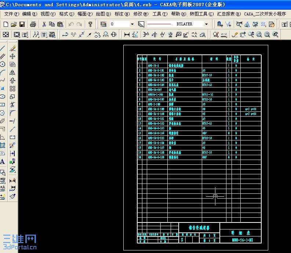The image size is (291, 253).
Task: Open line type settings icon
Action: (x=141, y=24)
